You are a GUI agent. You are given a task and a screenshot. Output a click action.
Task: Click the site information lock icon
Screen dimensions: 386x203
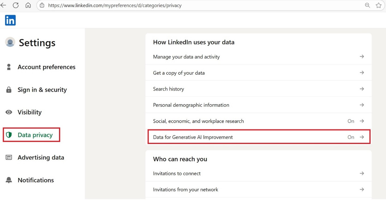click(42, 5)
